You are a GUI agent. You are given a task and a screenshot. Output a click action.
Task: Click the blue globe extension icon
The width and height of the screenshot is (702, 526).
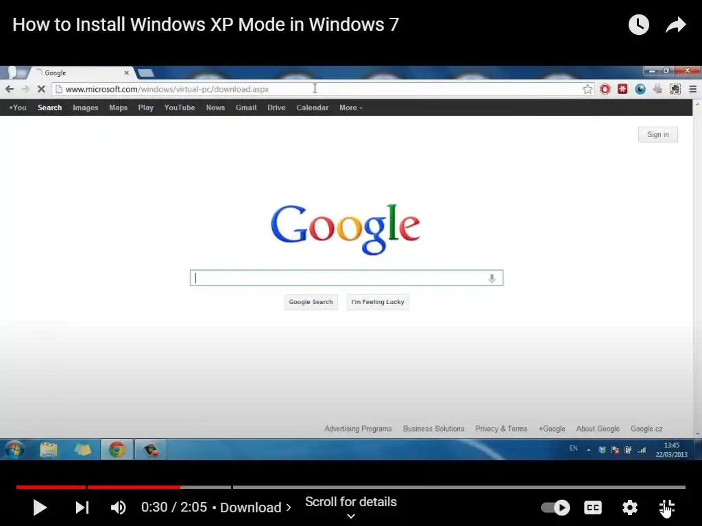(640, 89)
